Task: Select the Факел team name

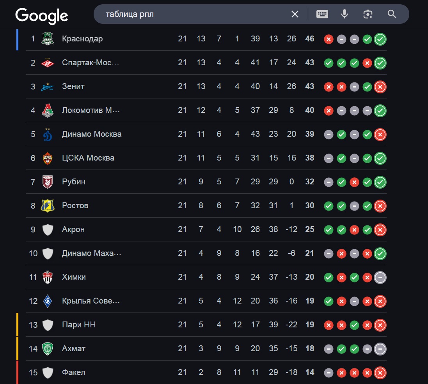Action: pyautogui.click(x=74, y=372)
